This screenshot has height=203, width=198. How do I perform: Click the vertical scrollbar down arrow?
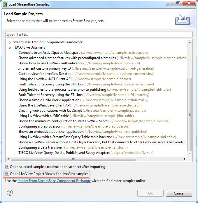pyautogui.click(x=190, y=154)
